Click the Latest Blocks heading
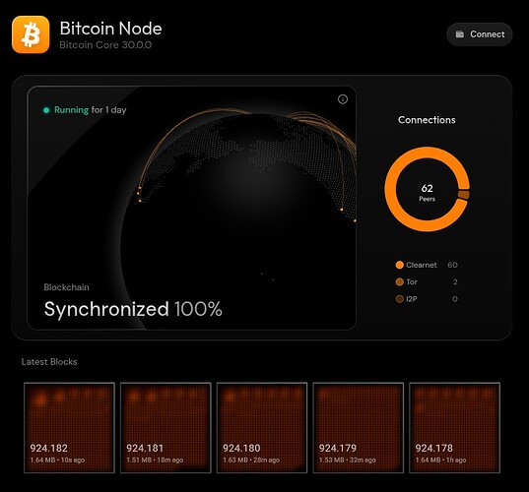 [49, 362]
